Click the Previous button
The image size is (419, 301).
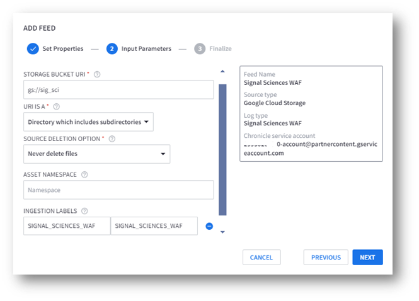[x=326, y=257]
